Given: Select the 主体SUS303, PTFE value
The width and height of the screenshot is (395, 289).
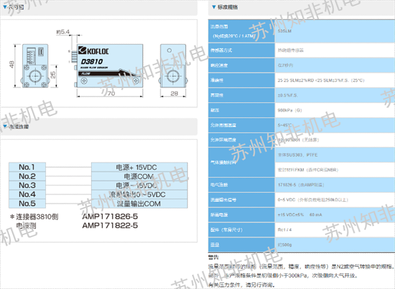Looking at the screenshot, I should pos(298,155).
